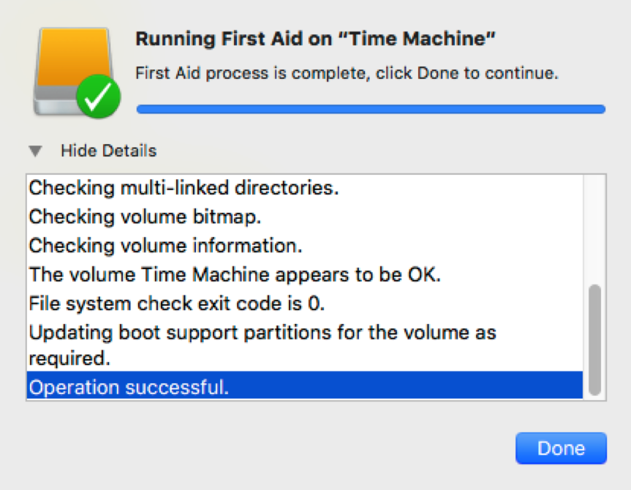This screenshot has height=490, width=631.
Task: Select the 'Operation successful.' log line
Action: [x=305, y=387]
